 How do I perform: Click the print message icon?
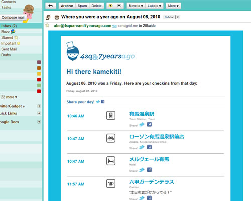[x=57, y=17]
